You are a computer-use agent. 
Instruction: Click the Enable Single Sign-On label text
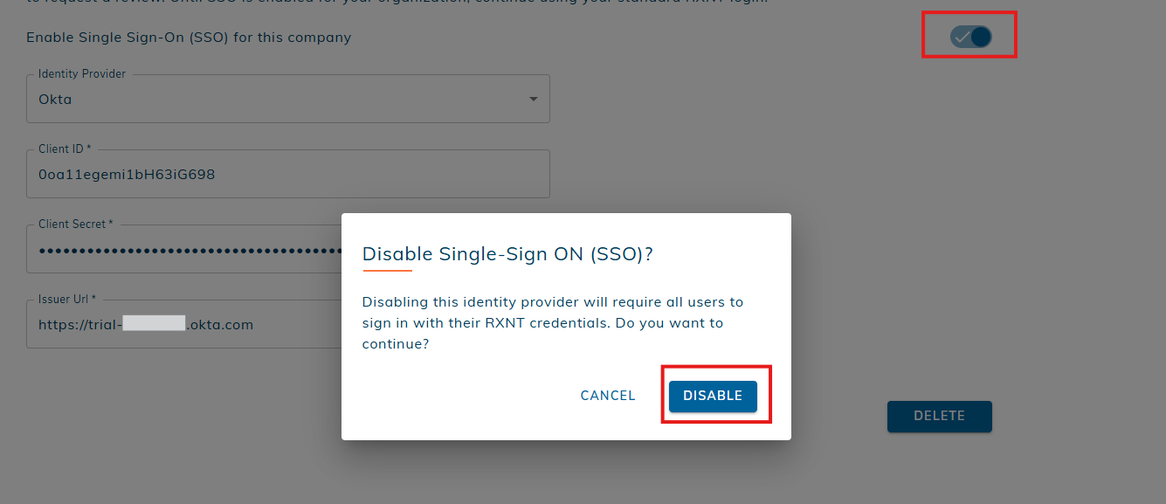click(189, 38)
